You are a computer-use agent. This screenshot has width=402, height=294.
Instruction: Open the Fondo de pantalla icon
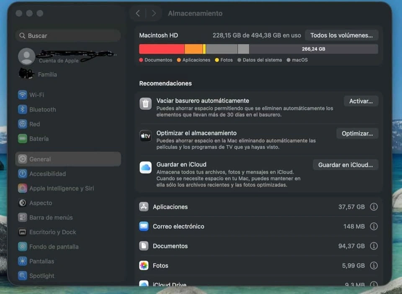coord(23,247)
